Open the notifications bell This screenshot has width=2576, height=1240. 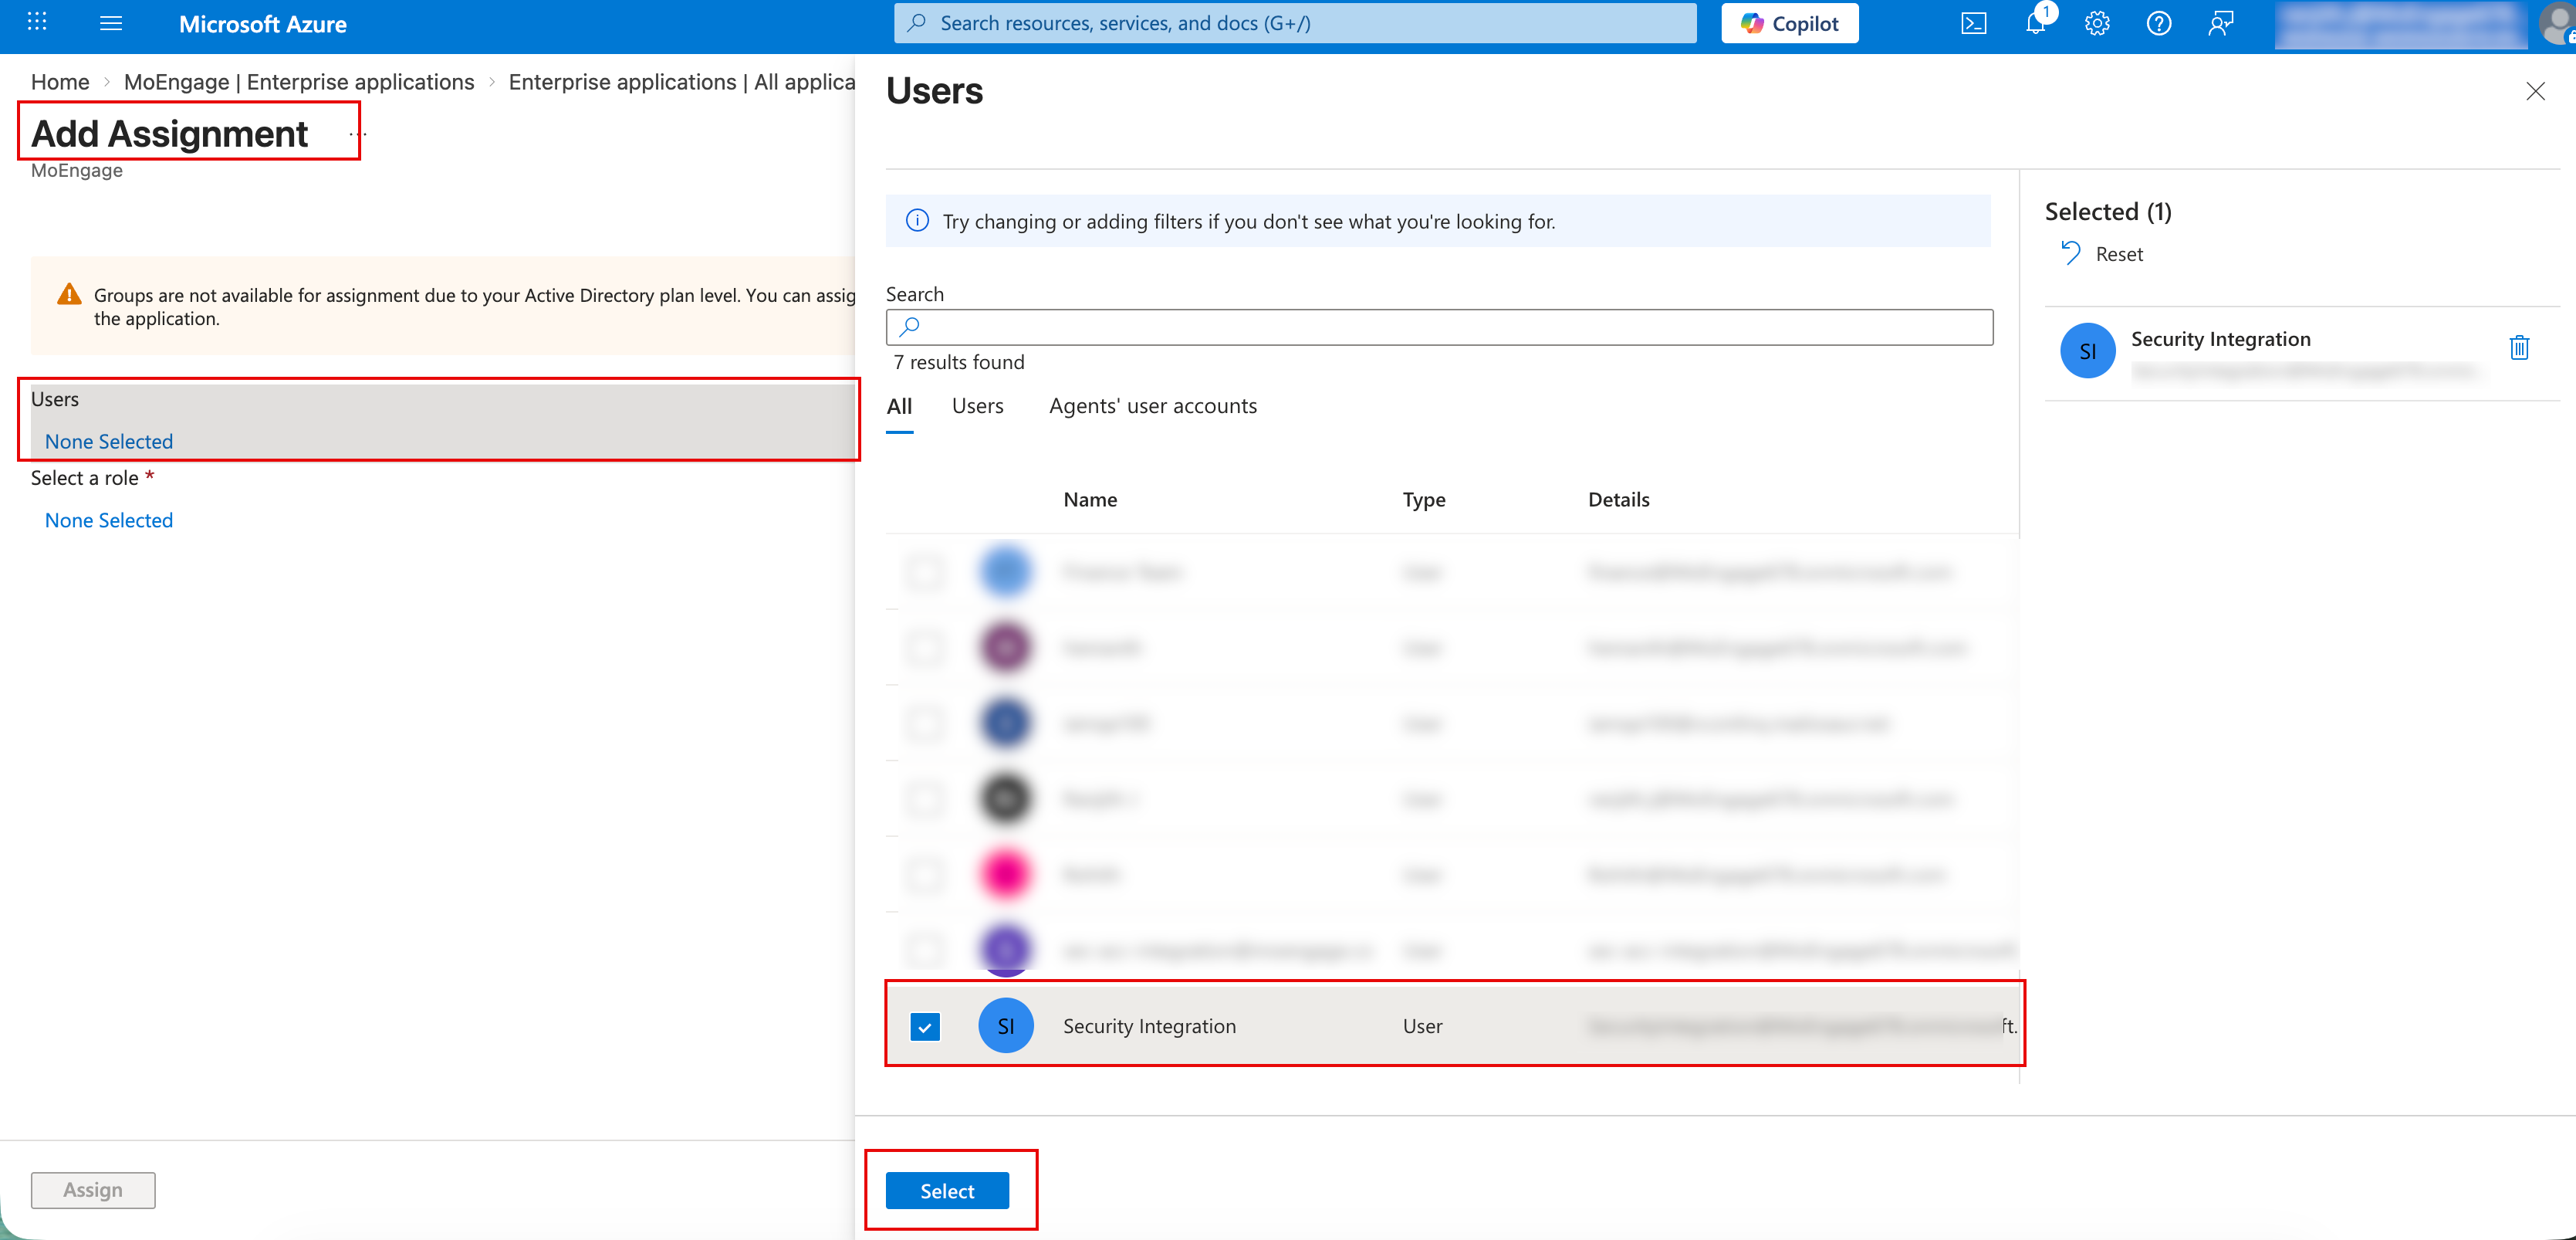(2035, 23)
